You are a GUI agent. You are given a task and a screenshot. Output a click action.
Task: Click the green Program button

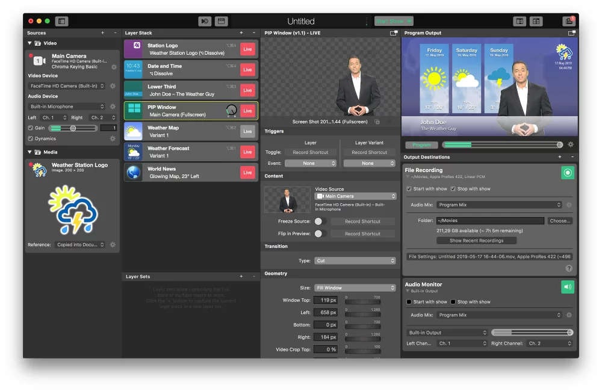tap(421, 144)
